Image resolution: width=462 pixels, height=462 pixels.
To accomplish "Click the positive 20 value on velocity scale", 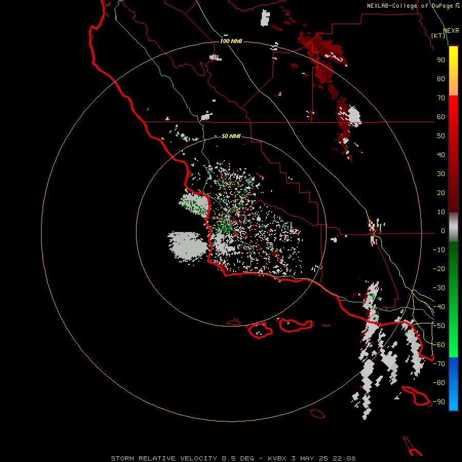I will pos(441,193).
